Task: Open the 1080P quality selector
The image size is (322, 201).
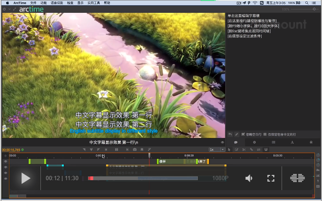Action: 220,178
